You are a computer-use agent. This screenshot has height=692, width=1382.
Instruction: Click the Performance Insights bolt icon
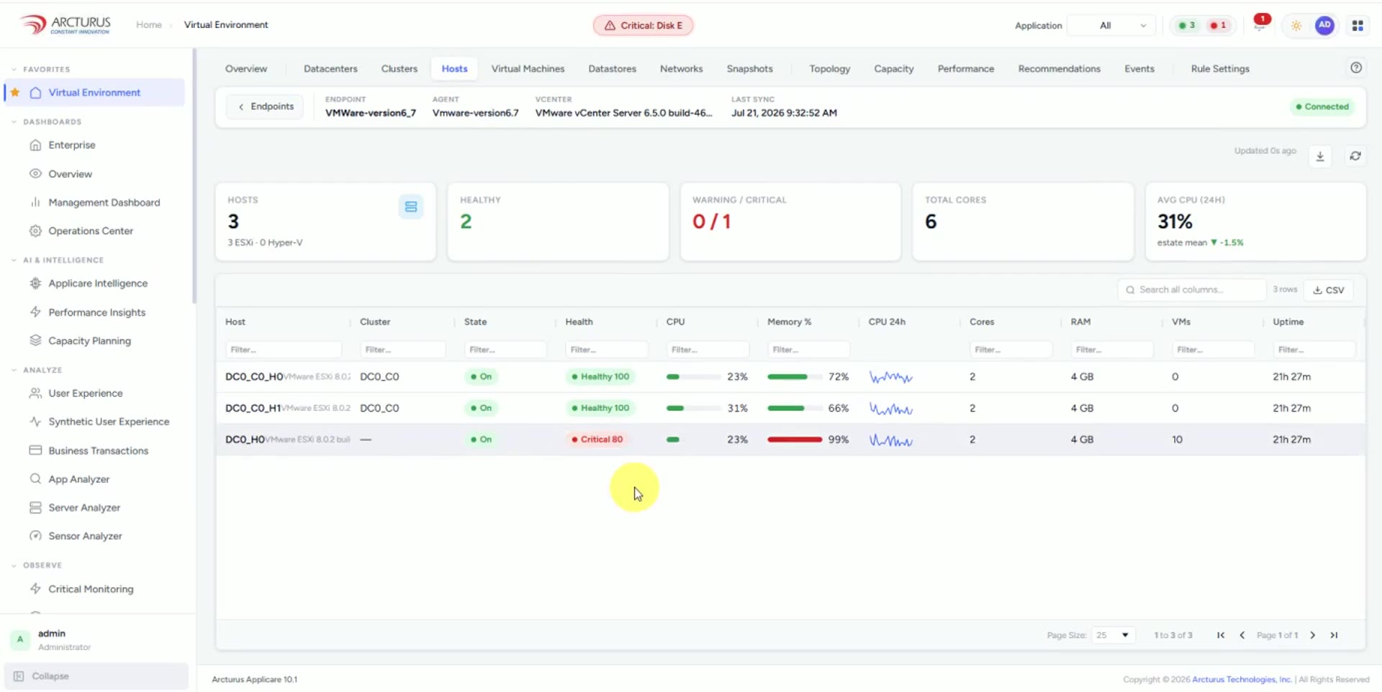click(x=35, y=311)
